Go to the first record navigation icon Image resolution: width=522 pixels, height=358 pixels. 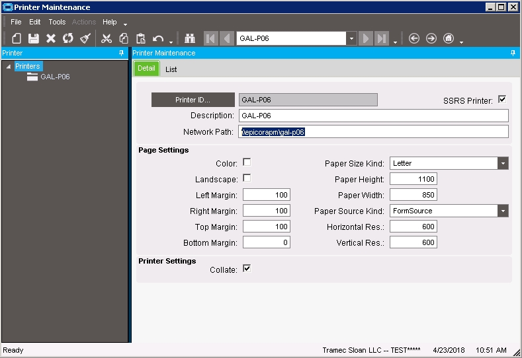(211, 38)
